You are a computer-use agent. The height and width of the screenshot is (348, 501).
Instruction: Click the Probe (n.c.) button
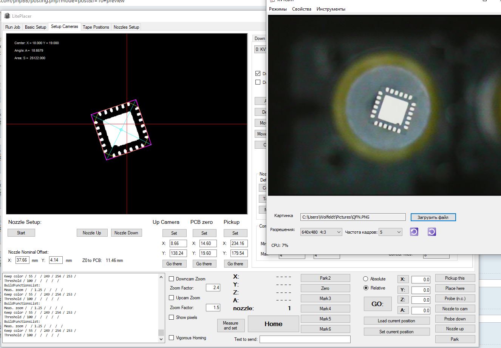pyautogui.click(x=455, y=299)
